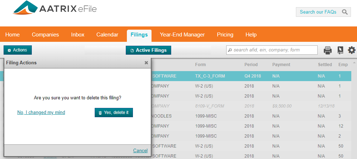Click the printer icon in toolbar

coord(328,50)
